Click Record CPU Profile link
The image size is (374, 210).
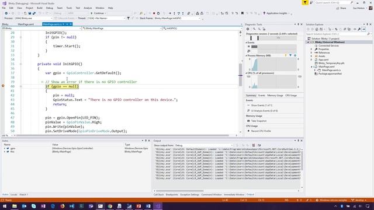point(261,131)
